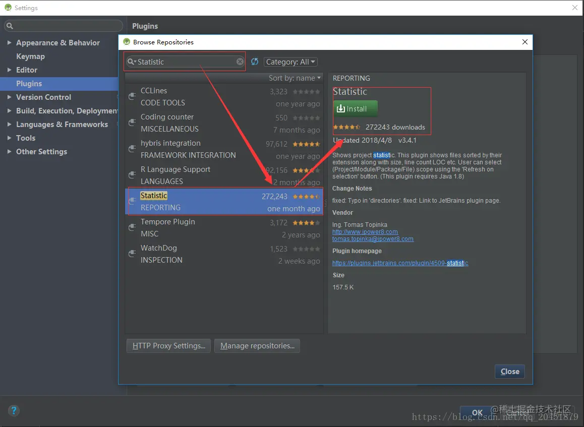Screen dimensions: 584x427
Task: Expand Languages & Frameworks node
Action: pos(9,124)
